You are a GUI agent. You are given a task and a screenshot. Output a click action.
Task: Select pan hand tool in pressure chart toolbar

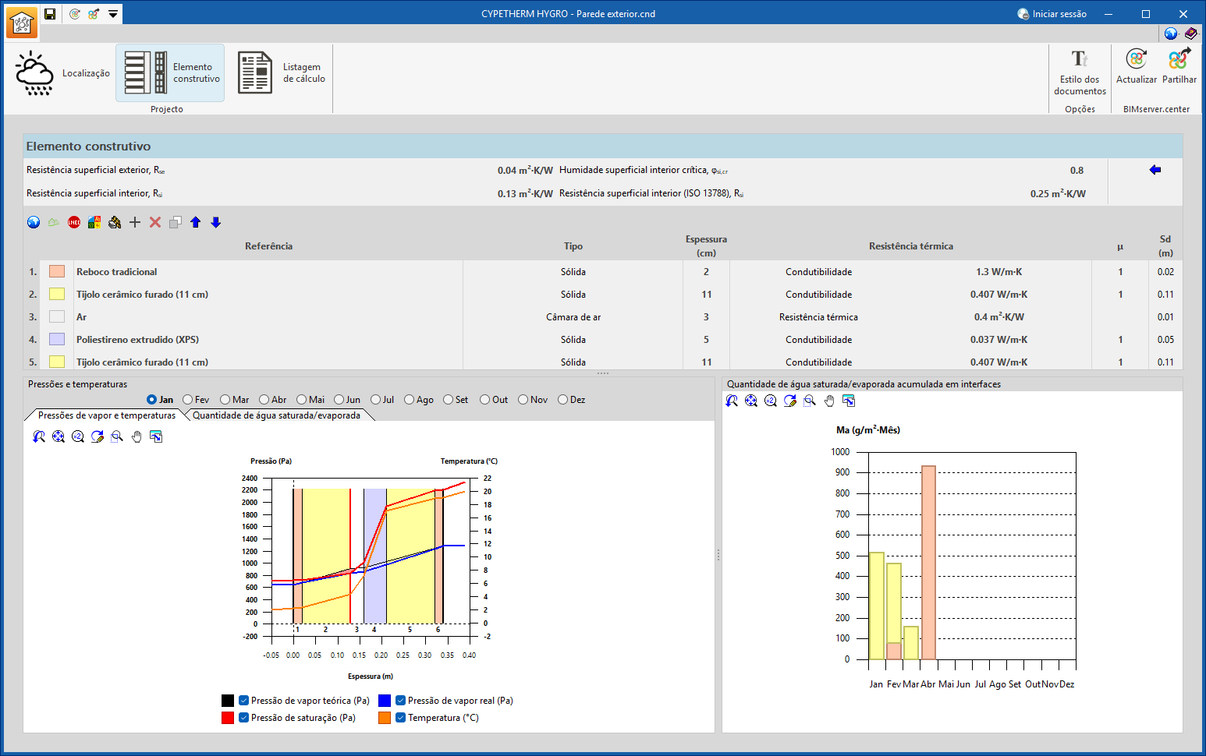(x=137, y=436)
